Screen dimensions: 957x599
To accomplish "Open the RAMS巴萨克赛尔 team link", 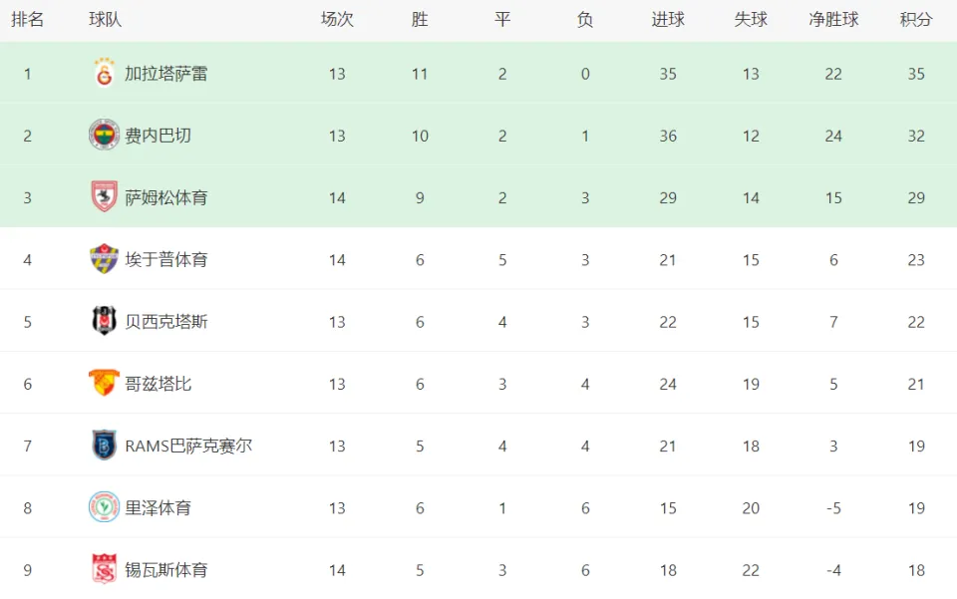I will click(188, 446).
